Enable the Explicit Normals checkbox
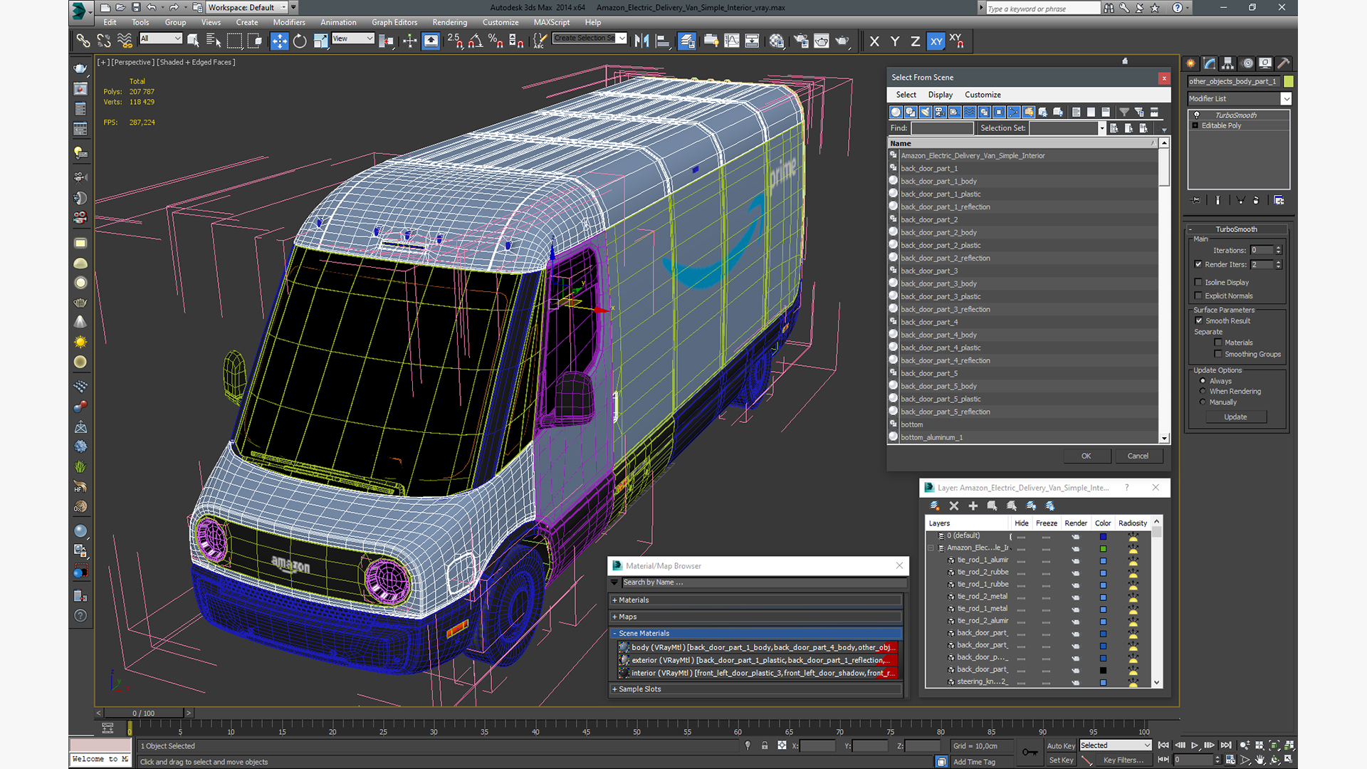 tap(1198, 295)
